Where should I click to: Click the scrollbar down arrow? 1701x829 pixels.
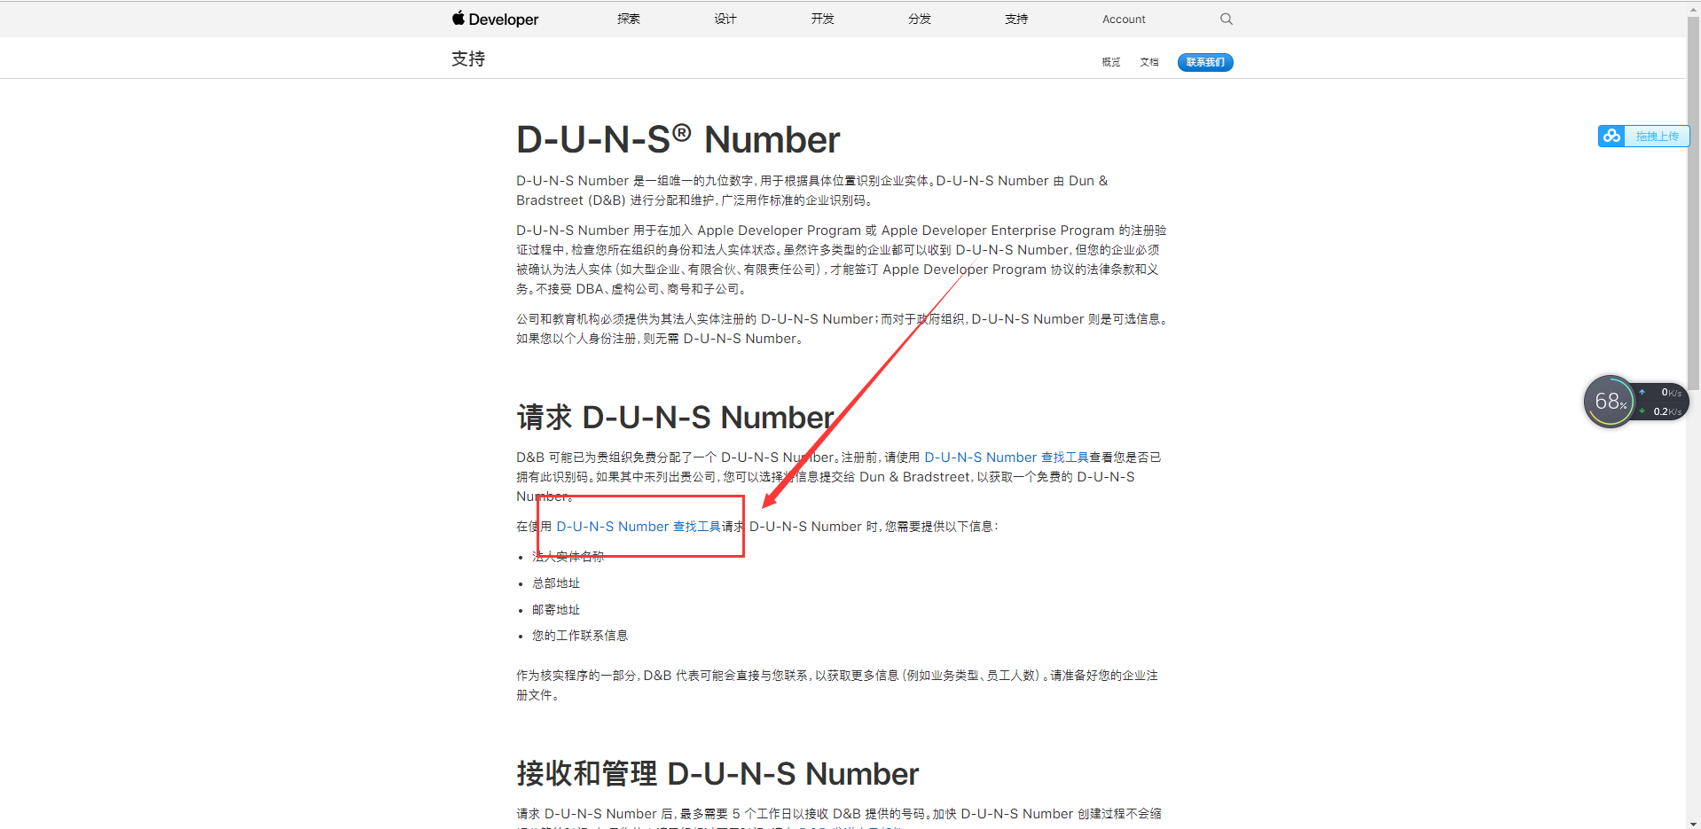coord(1693,822)
